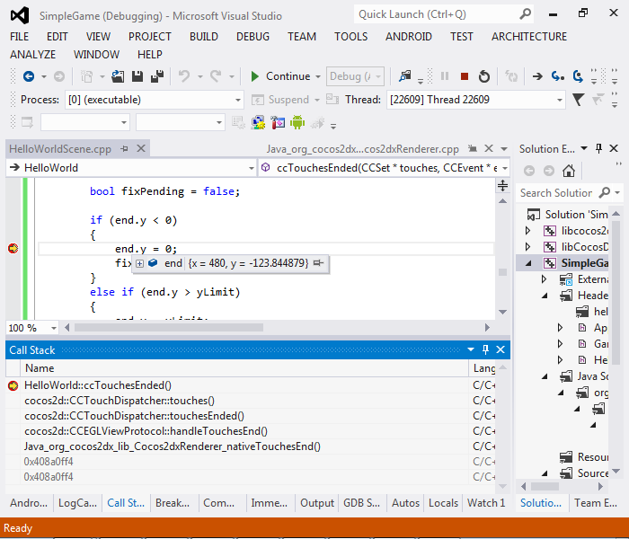Switch to the Output tab
Viewport: 629px width, 539px height.
(x=317, y=503)
